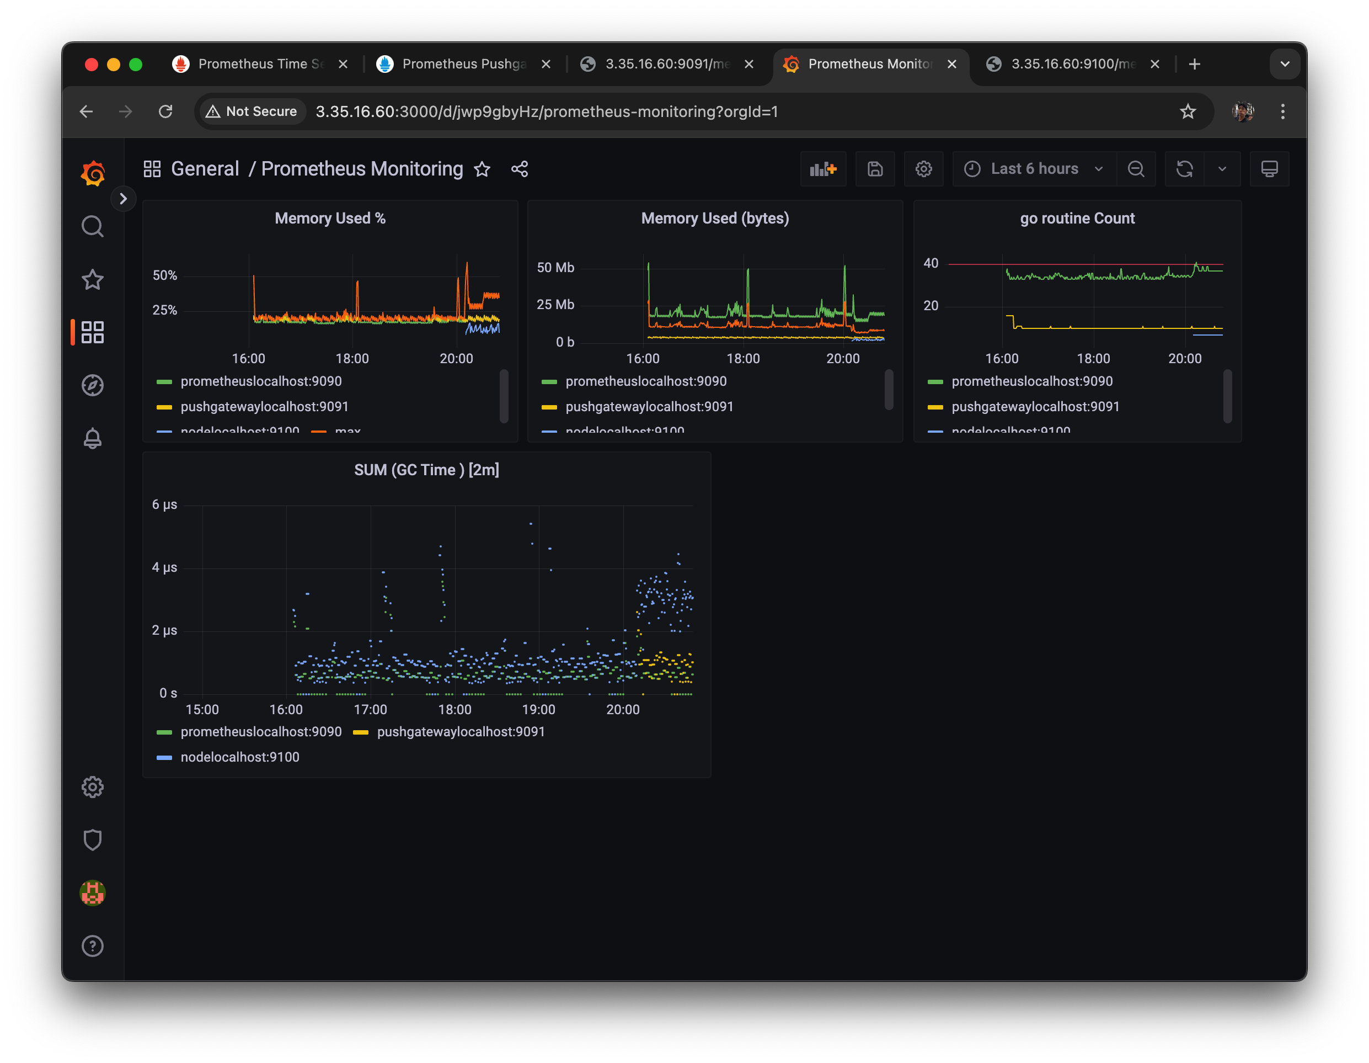The height and width of the screenshot is (1063, 1369).
Task: Open Explore compass in sidebar
Action: [x=93, y=385]
